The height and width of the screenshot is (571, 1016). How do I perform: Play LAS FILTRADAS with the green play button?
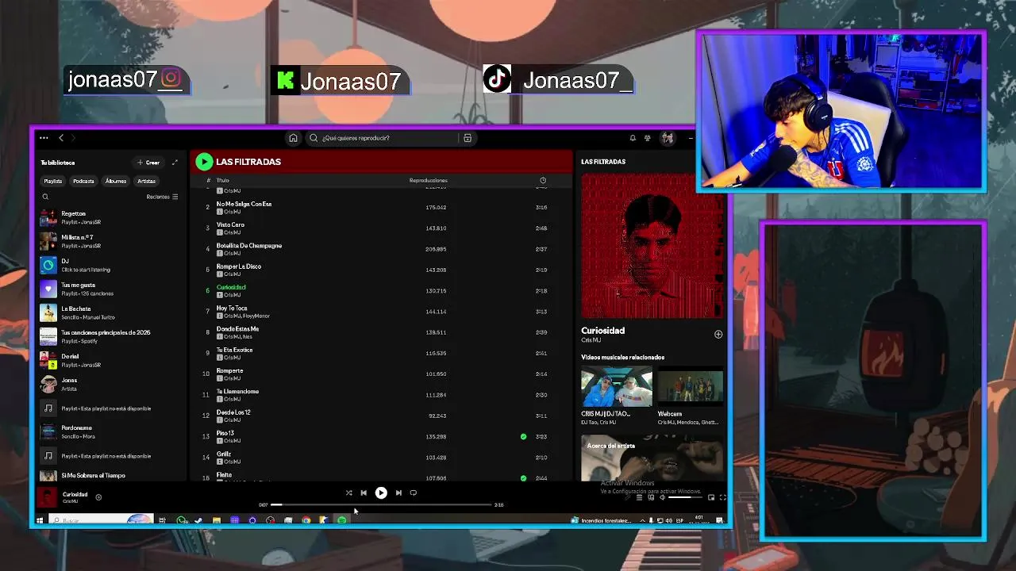204,162
